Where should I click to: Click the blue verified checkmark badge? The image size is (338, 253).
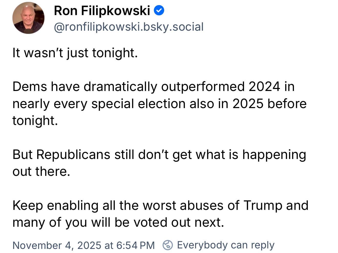coord(159,11)
